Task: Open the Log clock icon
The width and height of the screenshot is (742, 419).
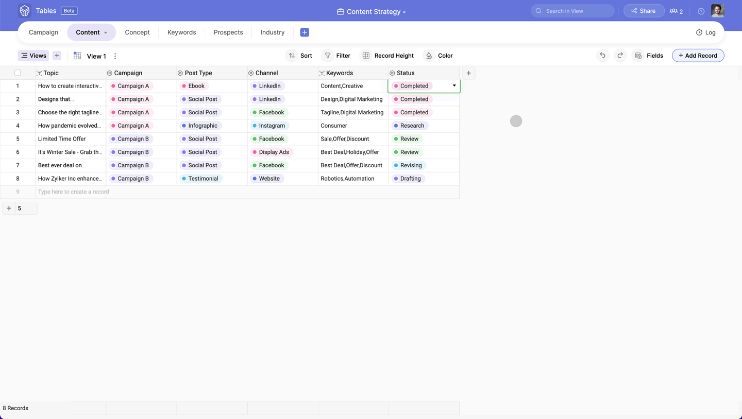Action: coord(699,32)
